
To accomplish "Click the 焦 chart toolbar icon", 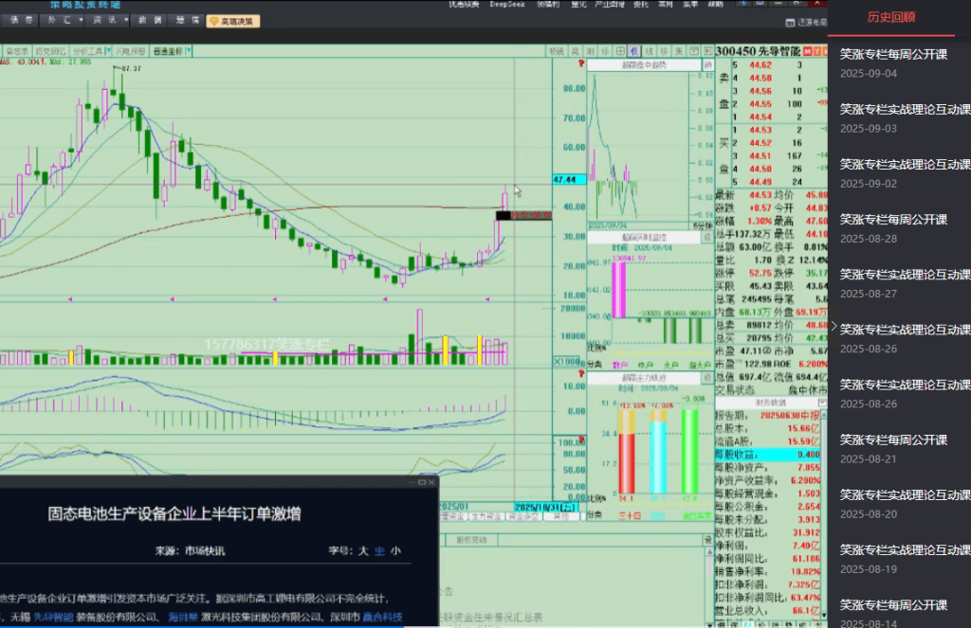I will 679,51.
